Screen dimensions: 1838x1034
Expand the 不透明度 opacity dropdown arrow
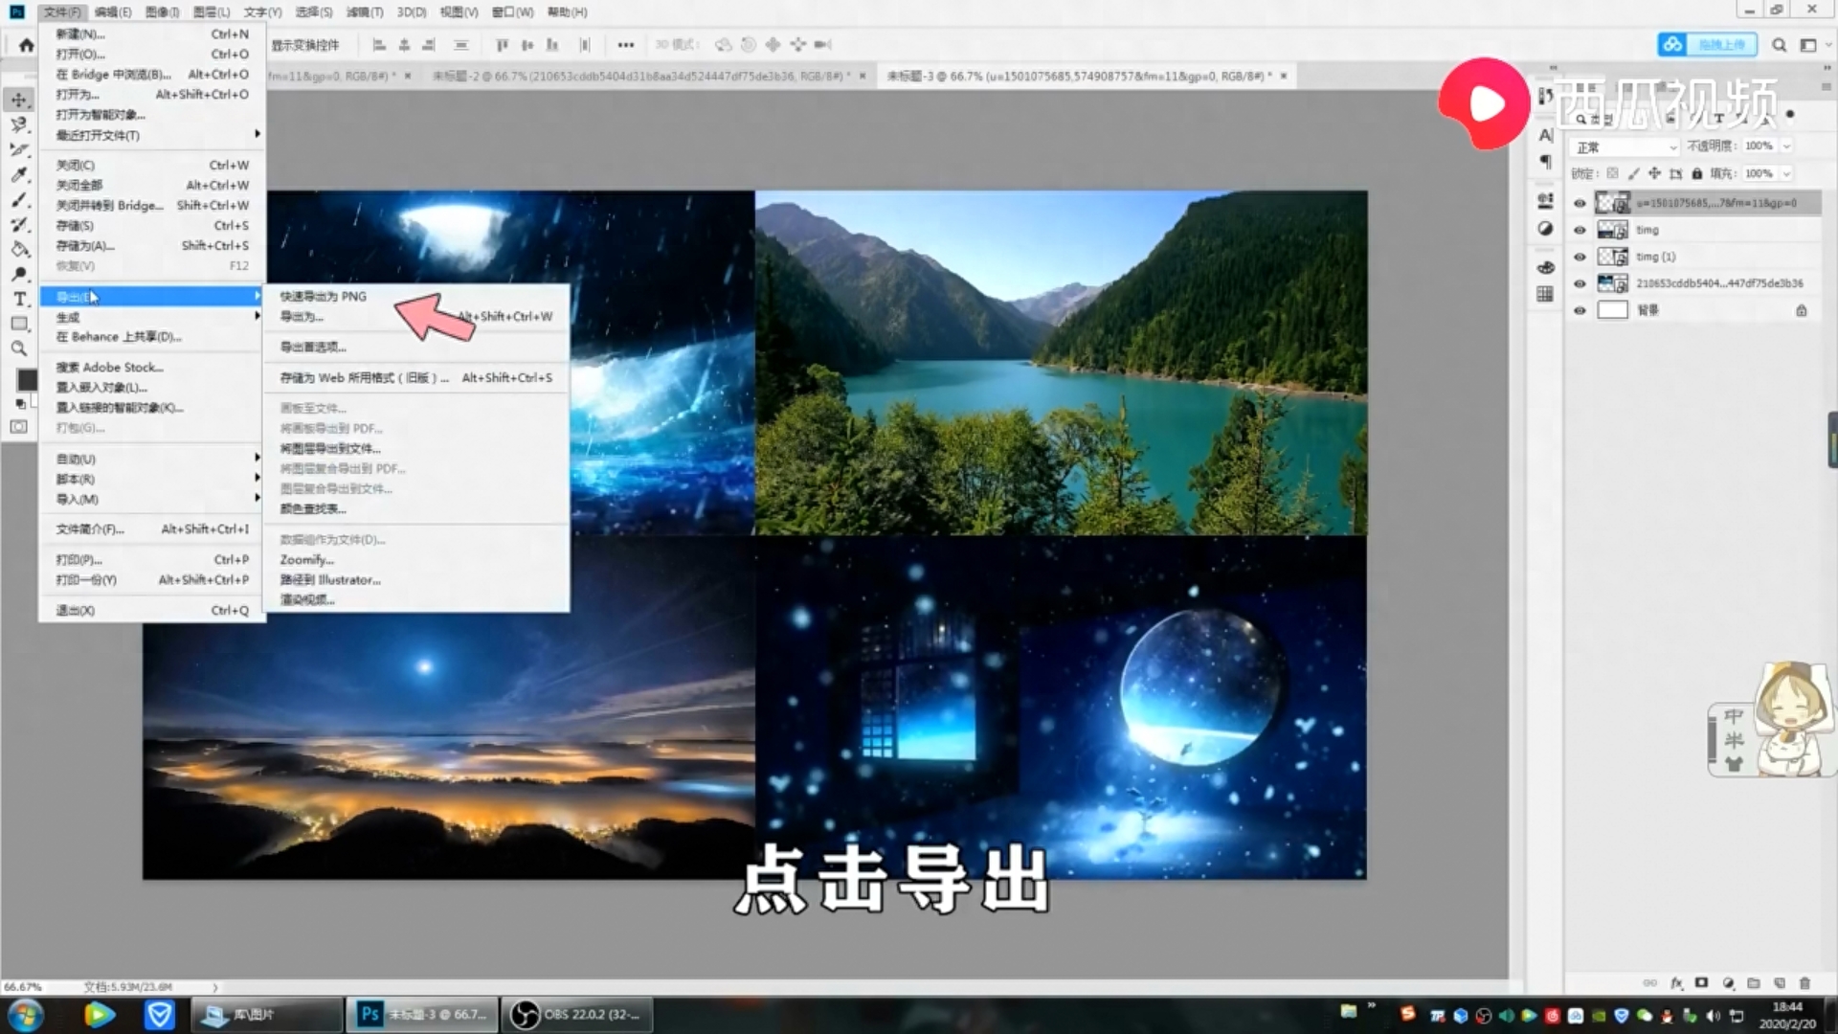pos(1786,146)
